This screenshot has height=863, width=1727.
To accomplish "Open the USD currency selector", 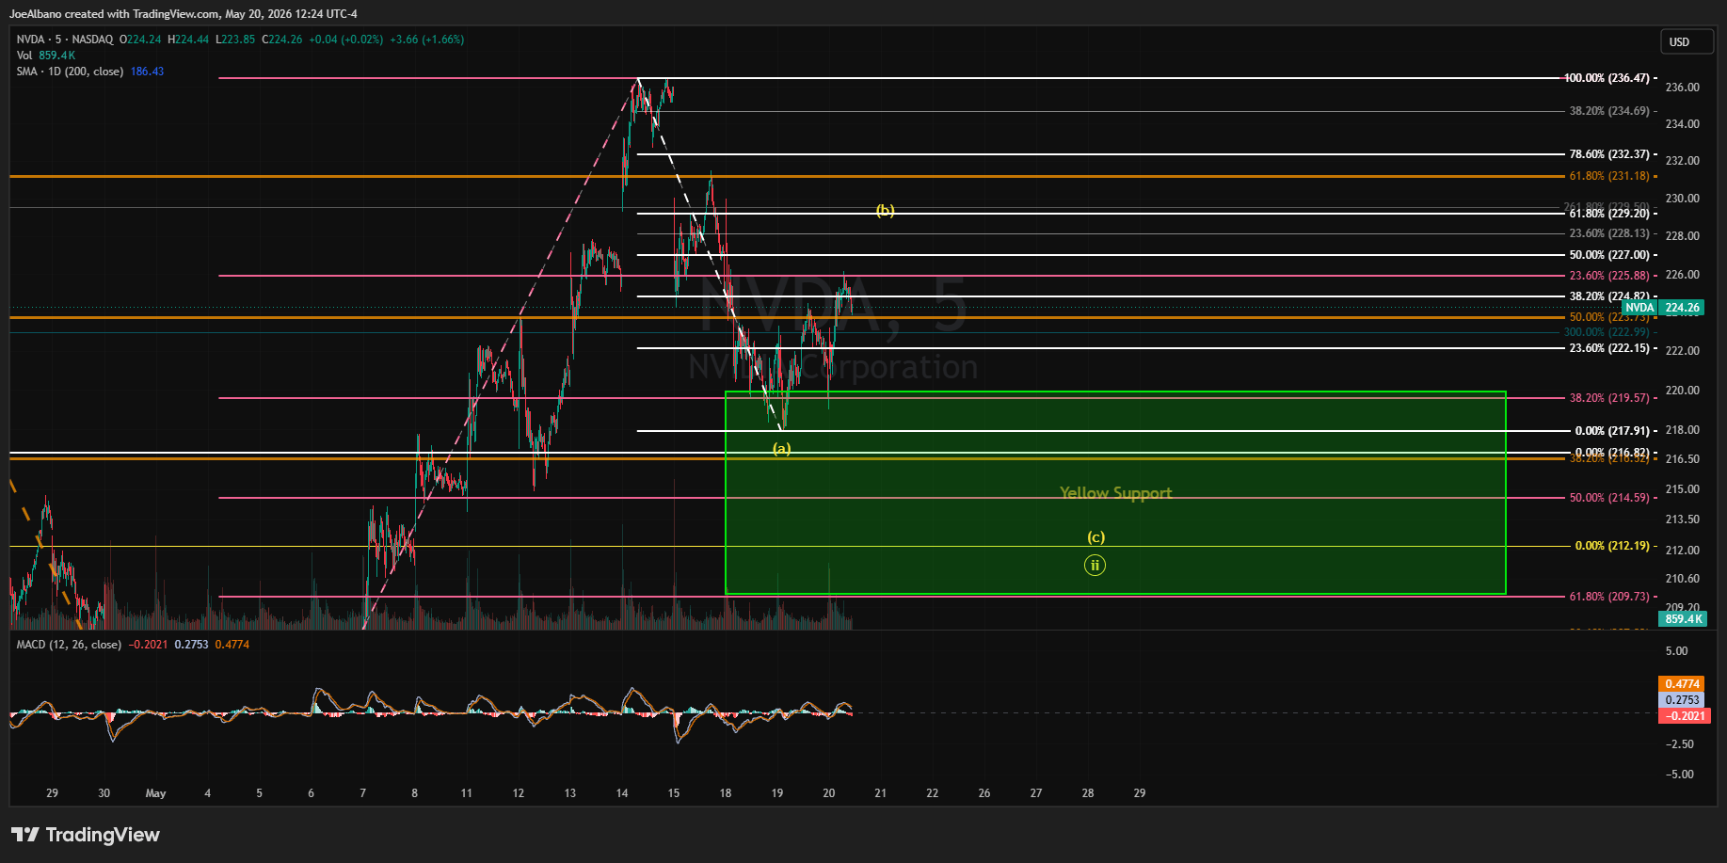I will (x=1687, y=42).
